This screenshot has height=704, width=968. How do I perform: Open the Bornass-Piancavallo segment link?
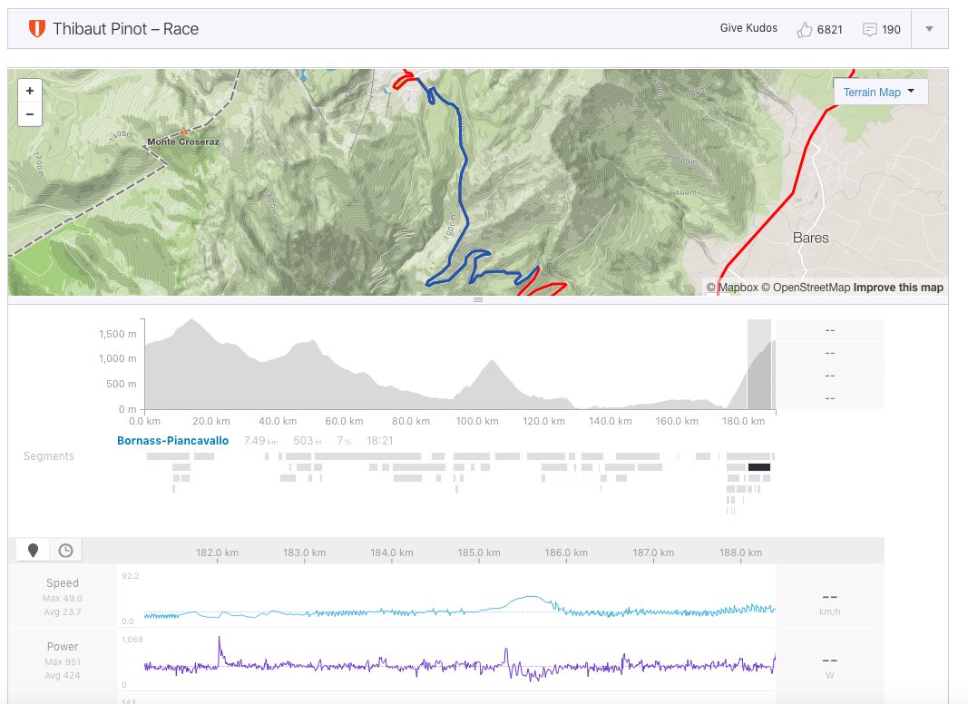[x=173, y=440]
